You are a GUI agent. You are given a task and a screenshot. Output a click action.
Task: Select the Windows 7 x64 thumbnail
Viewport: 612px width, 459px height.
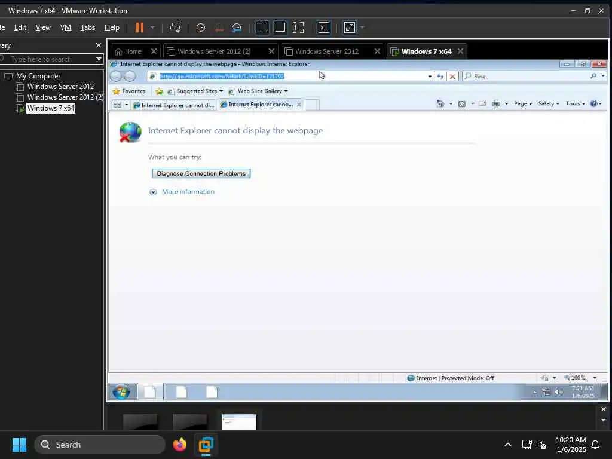[239, 422]
